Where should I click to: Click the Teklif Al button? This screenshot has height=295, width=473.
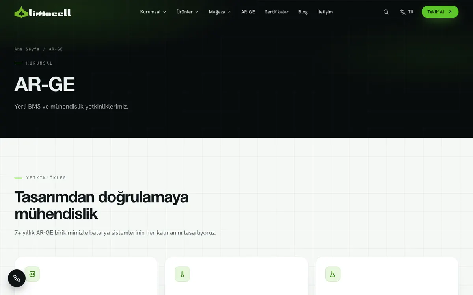click(x=440, y=12)
